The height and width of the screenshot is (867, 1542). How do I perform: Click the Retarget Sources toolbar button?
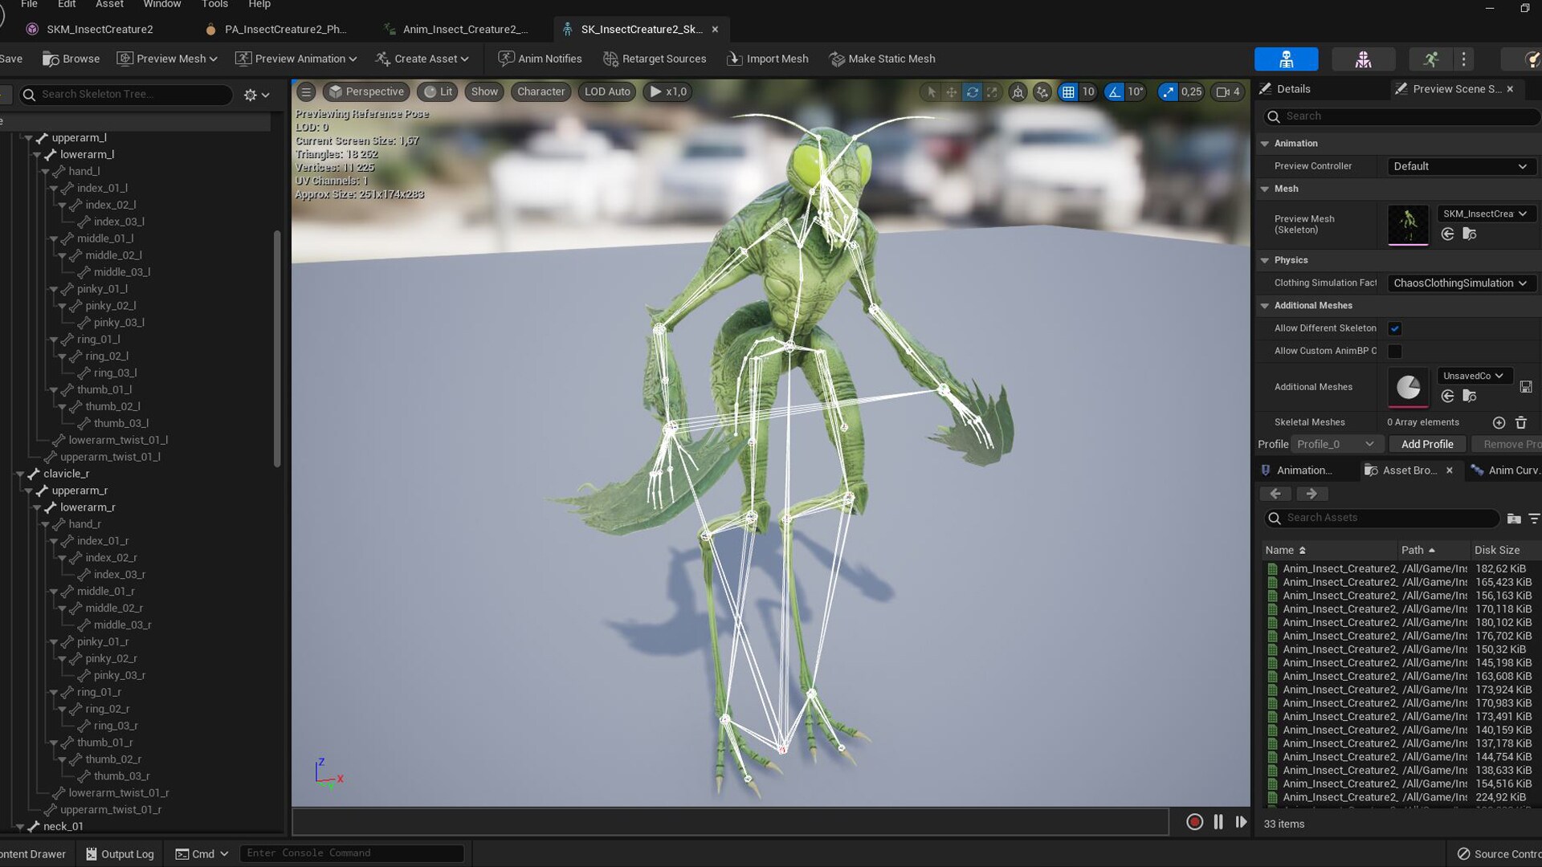click(x=655, y=59)
